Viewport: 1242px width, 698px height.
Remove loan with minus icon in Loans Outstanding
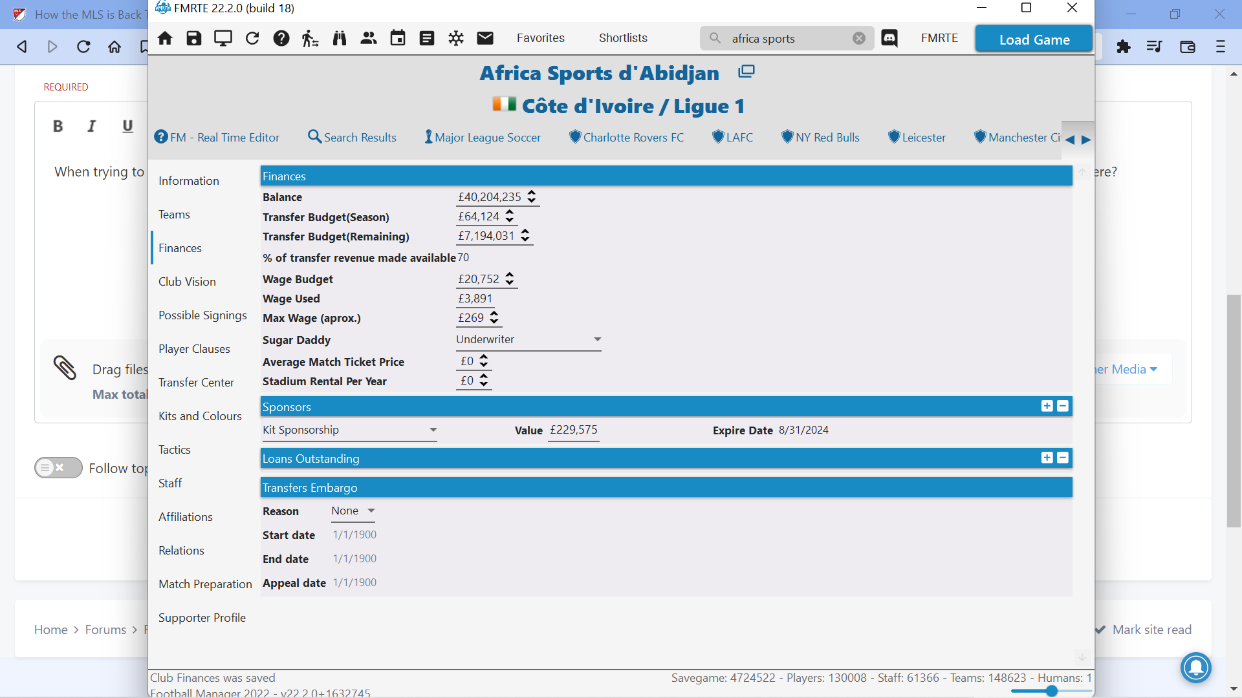(x=1062, y=458)
